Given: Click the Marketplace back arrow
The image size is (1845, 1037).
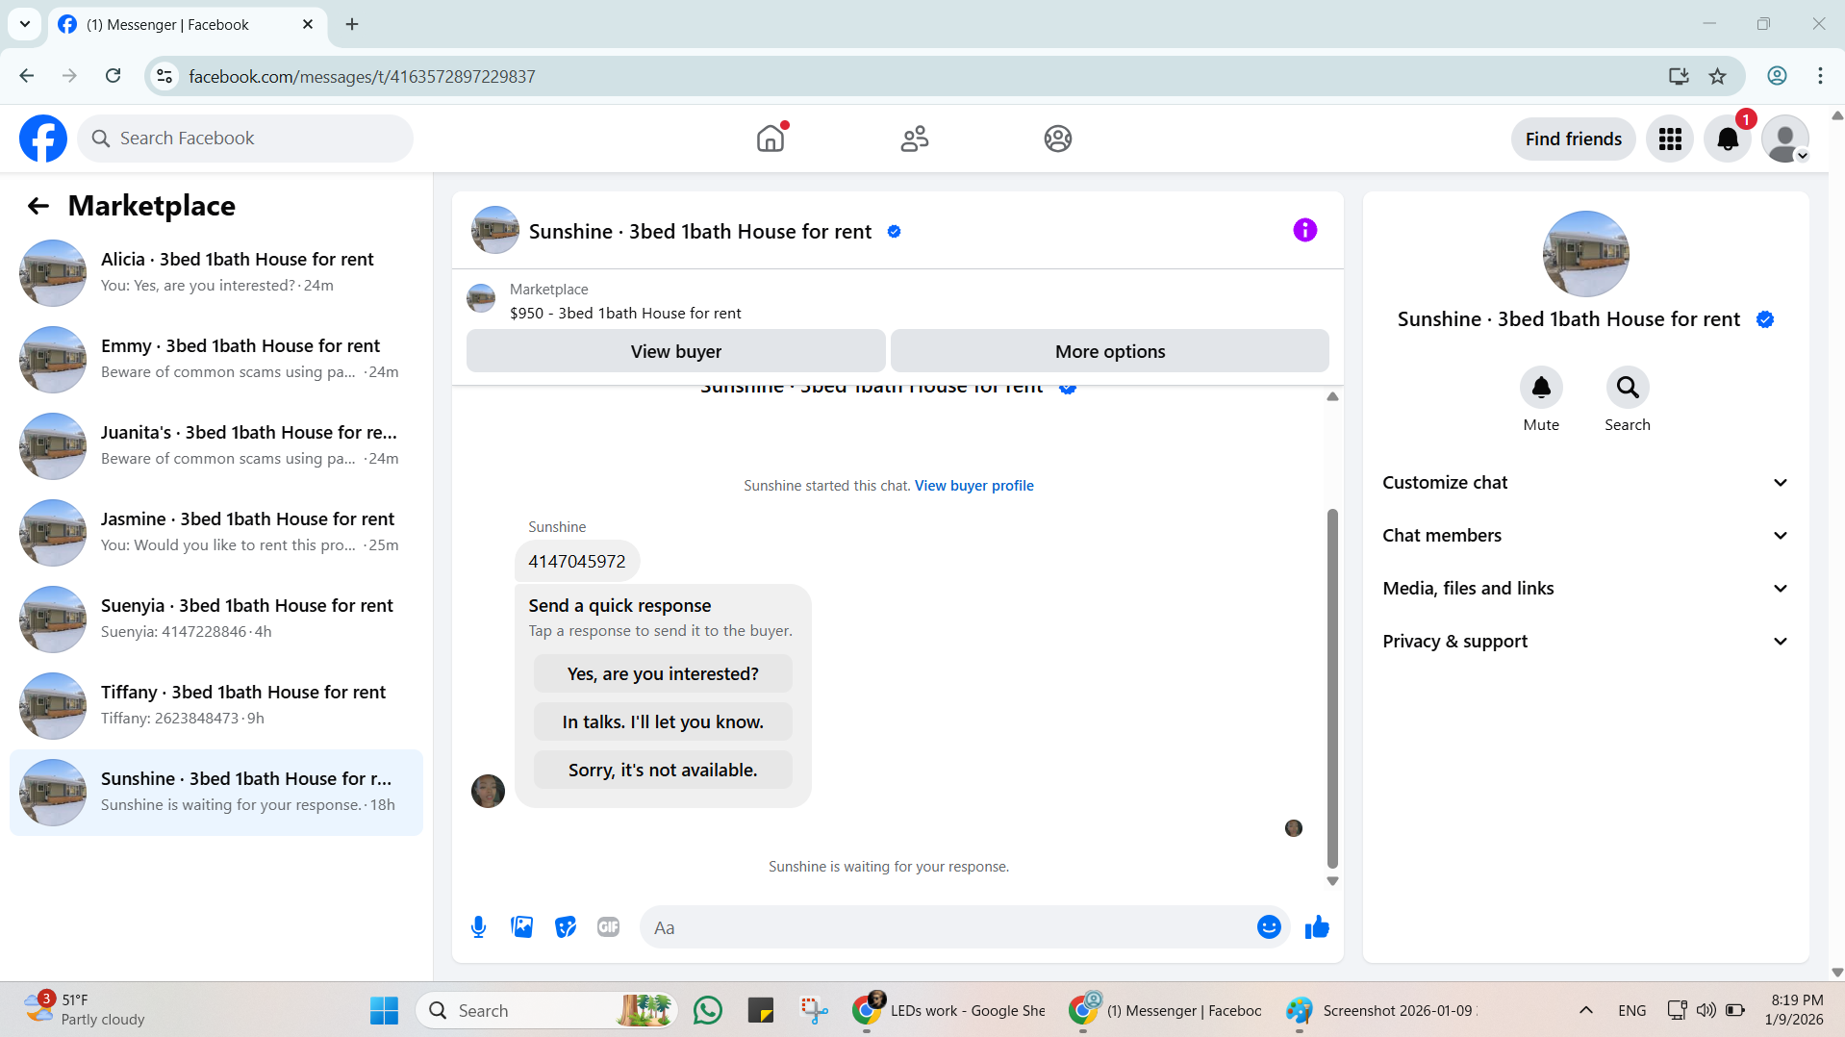Looking at the screenshot, I should tap(38, 206).
